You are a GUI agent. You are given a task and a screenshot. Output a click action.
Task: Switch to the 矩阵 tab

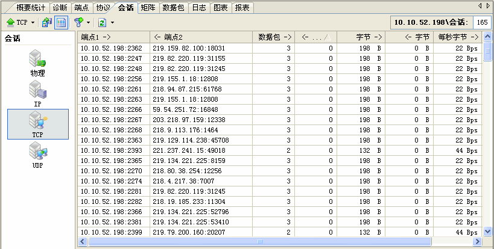click(x=148, y=8)
